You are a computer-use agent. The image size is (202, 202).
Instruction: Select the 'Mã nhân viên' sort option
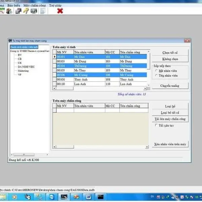click(x=156, y=71)
